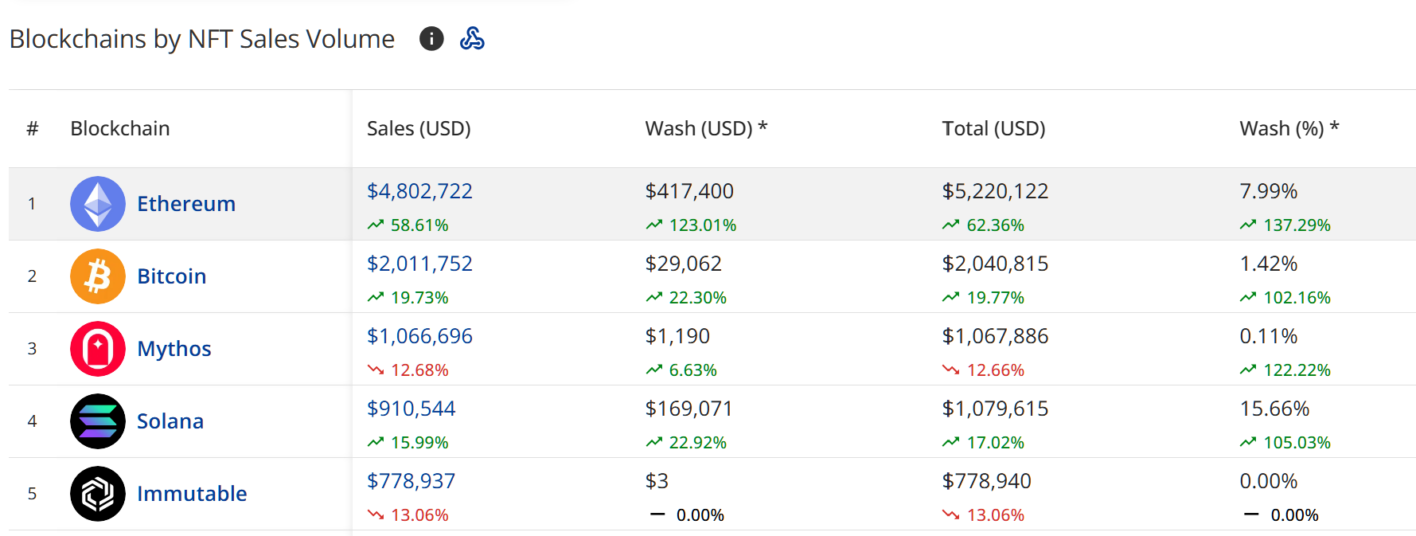Image resolution: width=1416 pixels, height=536 pixels.
Task: Click the # rank column header
Action: pyautogui.click(x=33, y=128)
